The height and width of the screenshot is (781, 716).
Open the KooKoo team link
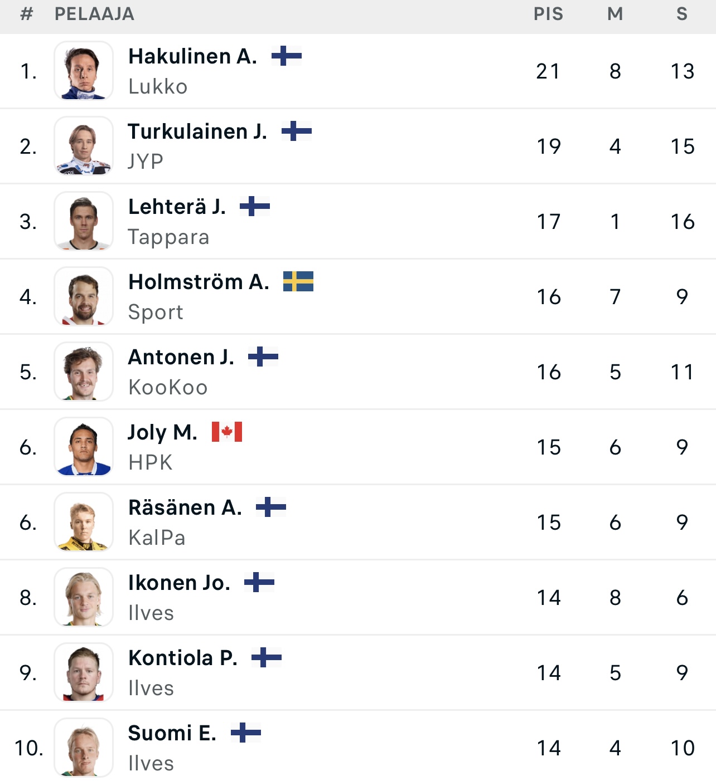[168, 387]
